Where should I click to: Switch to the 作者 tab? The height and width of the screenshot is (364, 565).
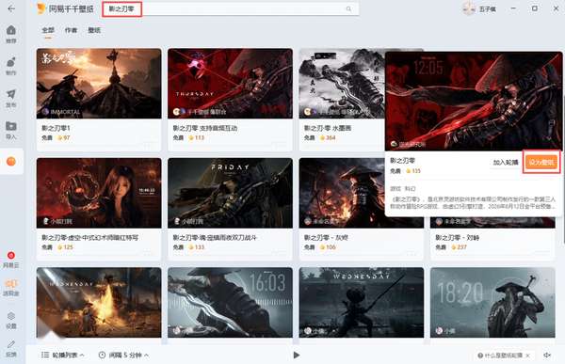[x=71, y=30]
